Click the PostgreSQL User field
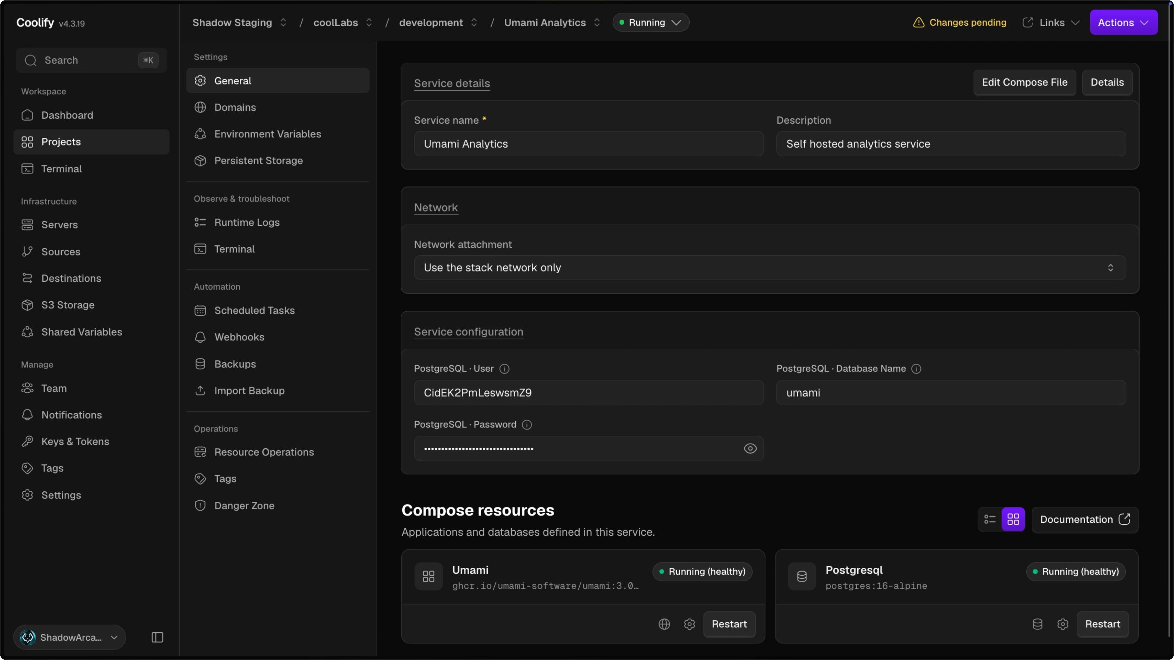Viewport: 1174px width, 660px height. coord(588,393)
